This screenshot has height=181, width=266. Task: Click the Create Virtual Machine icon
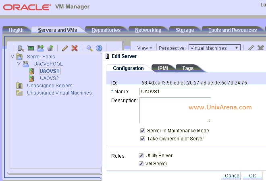(50, 48)
